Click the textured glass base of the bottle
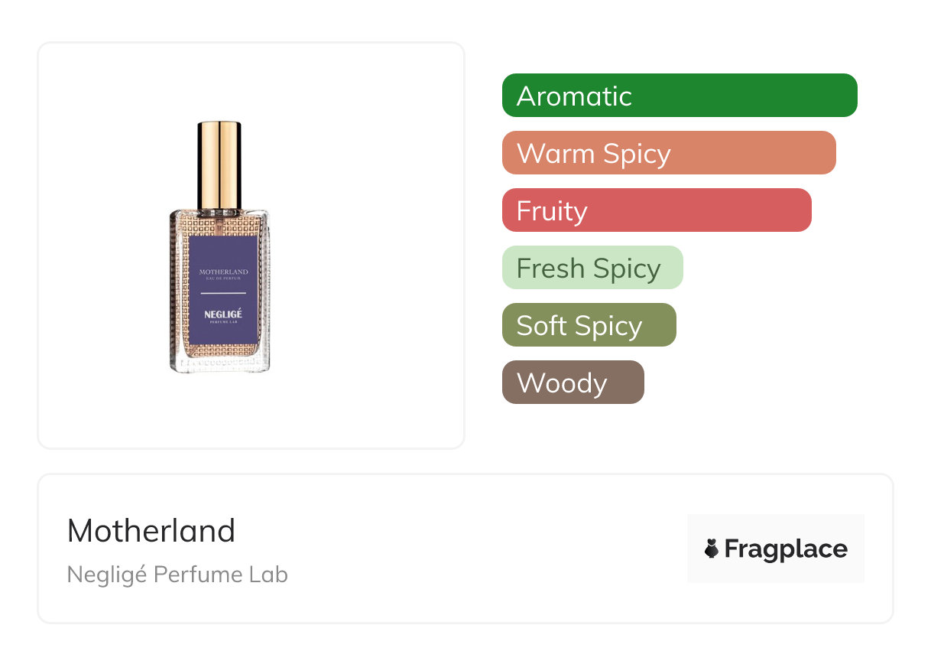 tap(220, 358)
